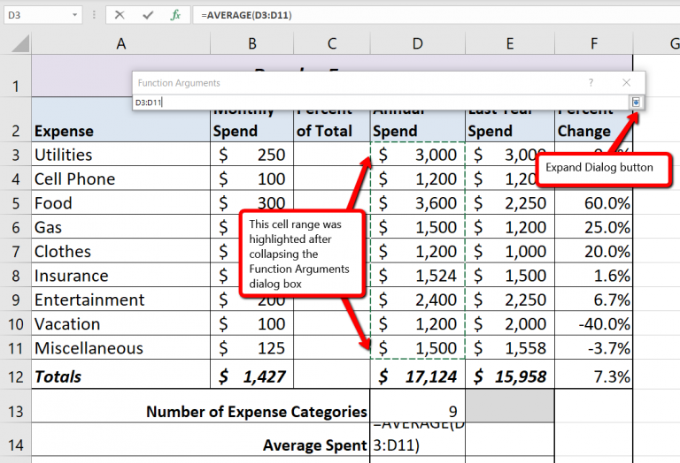Click the Cancel formula X icon
The height and width of the screenshot is (463, 680).
pyautogui.click(x=120, y=15)
